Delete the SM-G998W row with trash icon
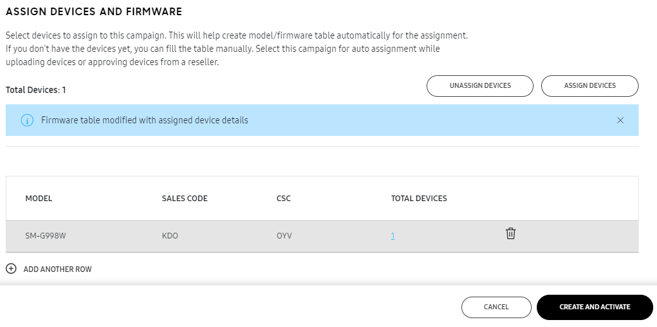The image size is (657, 327). point(511,233)
